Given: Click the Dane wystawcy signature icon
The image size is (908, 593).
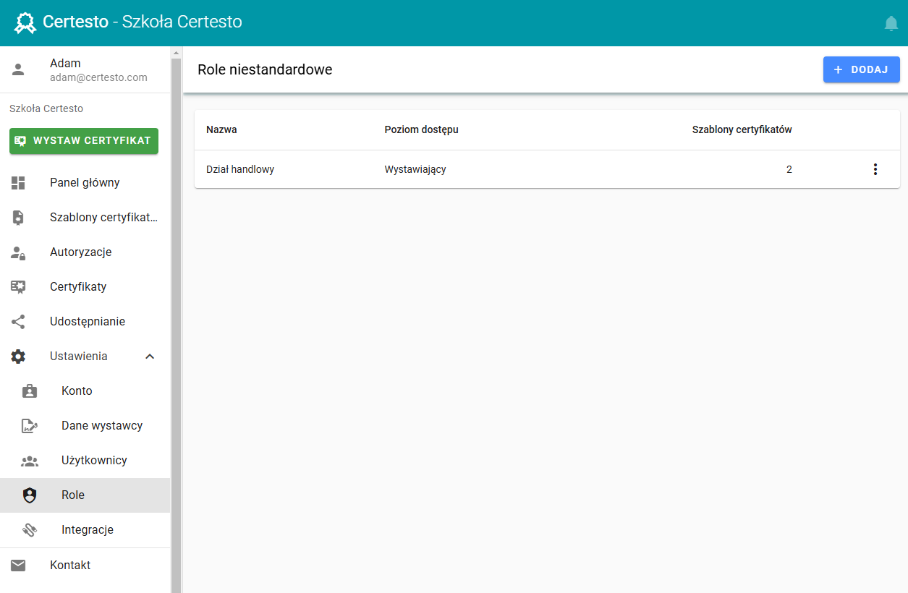Looking at the screenshot, I should pos(30,426).
